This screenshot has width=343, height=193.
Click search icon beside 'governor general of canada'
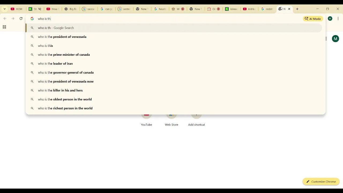pos(32,72)
